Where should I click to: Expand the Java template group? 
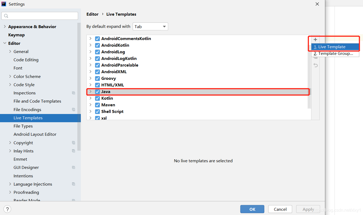[x=90, y=92]
